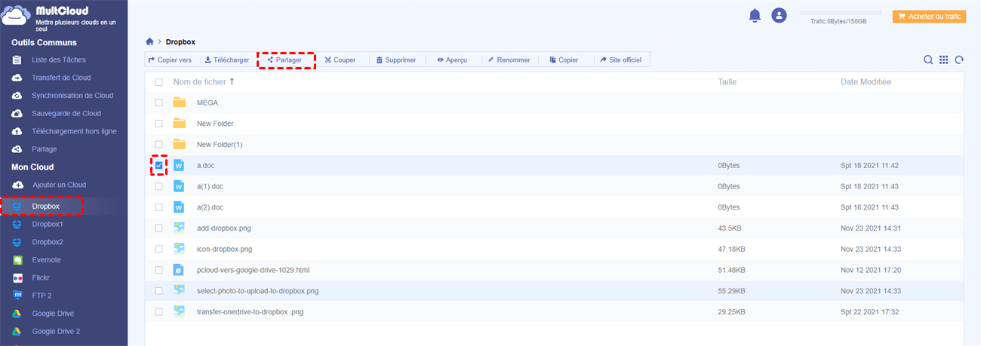Click Copier in toolbar
The height and width of the screenshot is (346, 981).
point(564,60)
